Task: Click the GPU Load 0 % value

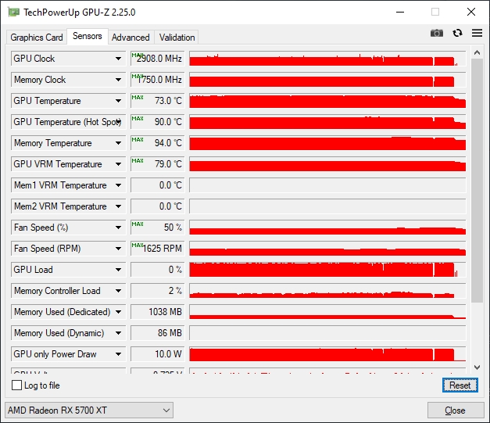Action: coord(158,270)
